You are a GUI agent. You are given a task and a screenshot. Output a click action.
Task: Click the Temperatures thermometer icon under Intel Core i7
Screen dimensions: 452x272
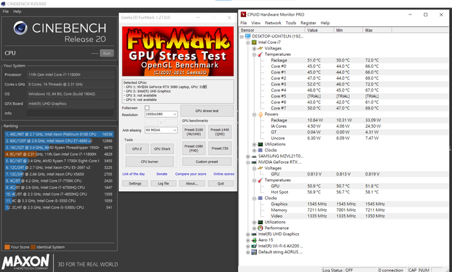(261, 55)
